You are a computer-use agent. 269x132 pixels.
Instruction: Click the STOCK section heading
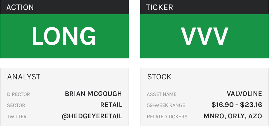click(x=159, y=77)
